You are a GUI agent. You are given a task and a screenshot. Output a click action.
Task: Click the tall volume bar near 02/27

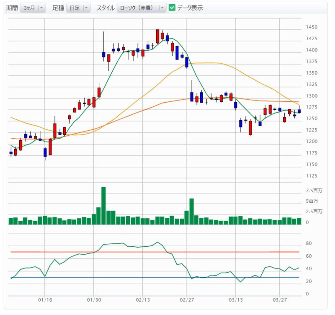tap(191, 211)
